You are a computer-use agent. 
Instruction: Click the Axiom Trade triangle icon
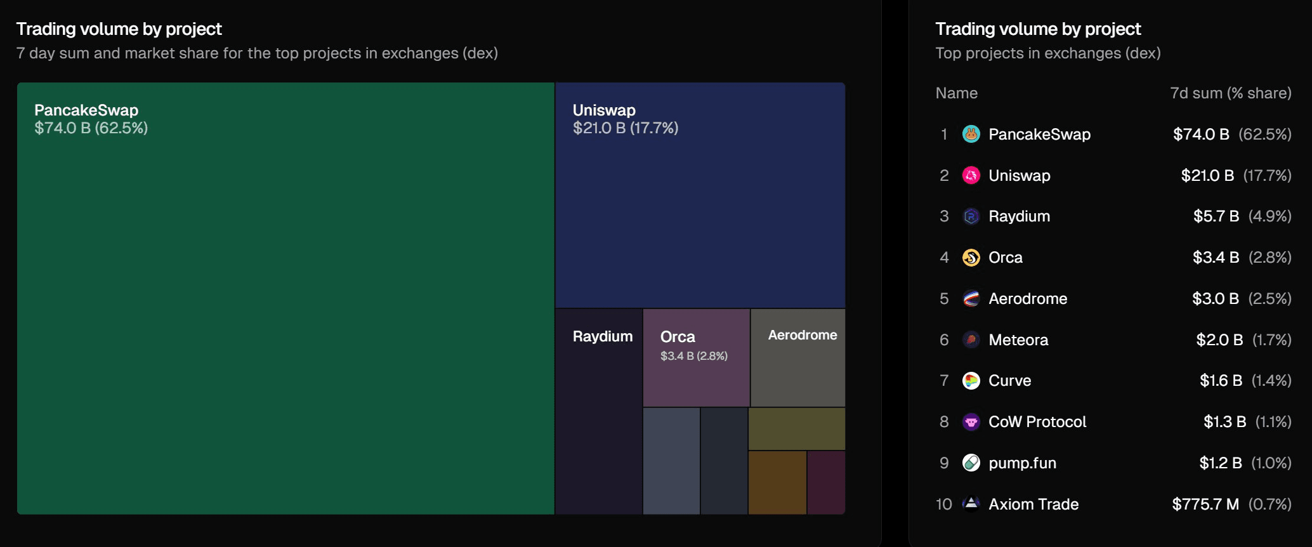click(x=971, y=504)
